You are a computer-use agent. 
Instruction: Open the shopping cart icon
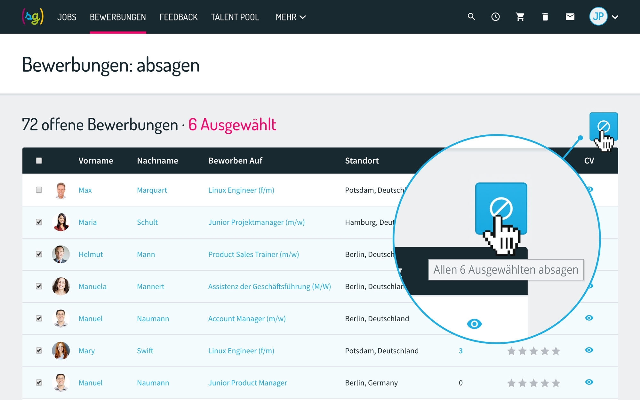click(520, 17)
